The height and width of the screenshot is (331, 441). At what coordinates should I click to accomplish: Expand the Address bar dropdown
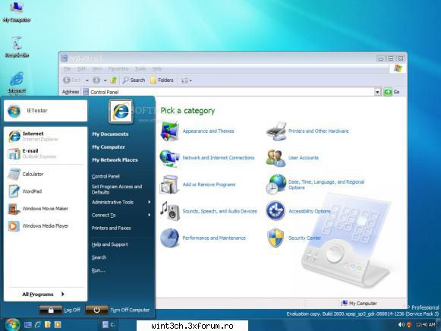tap(377, 92)
